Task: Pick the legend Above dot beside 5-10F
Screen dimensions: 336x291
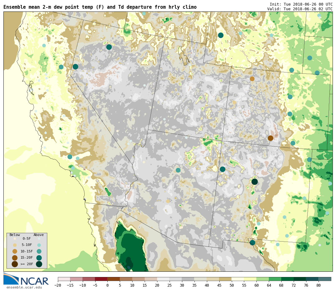Action: [39, 245]
